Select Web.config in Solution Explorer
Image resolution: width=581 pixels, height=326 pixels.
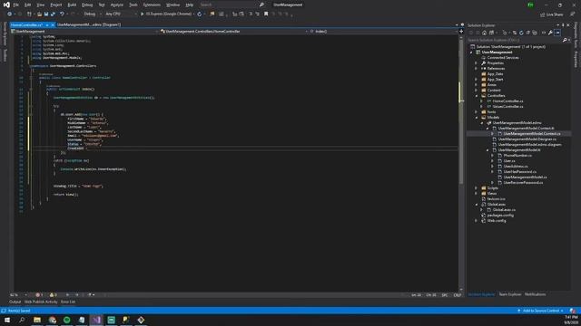point(497,221)
